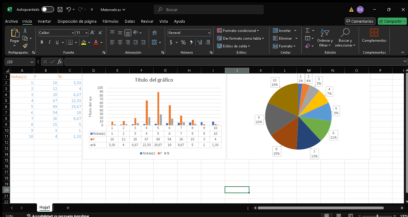Click the Buscar y seleccionar button
The width and height of the screenshot is (408, 217).
coord(345,38)
